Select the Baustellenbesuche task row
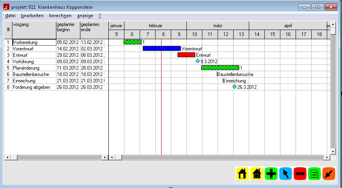Screen dimensions: 342x188 (56, 74)
